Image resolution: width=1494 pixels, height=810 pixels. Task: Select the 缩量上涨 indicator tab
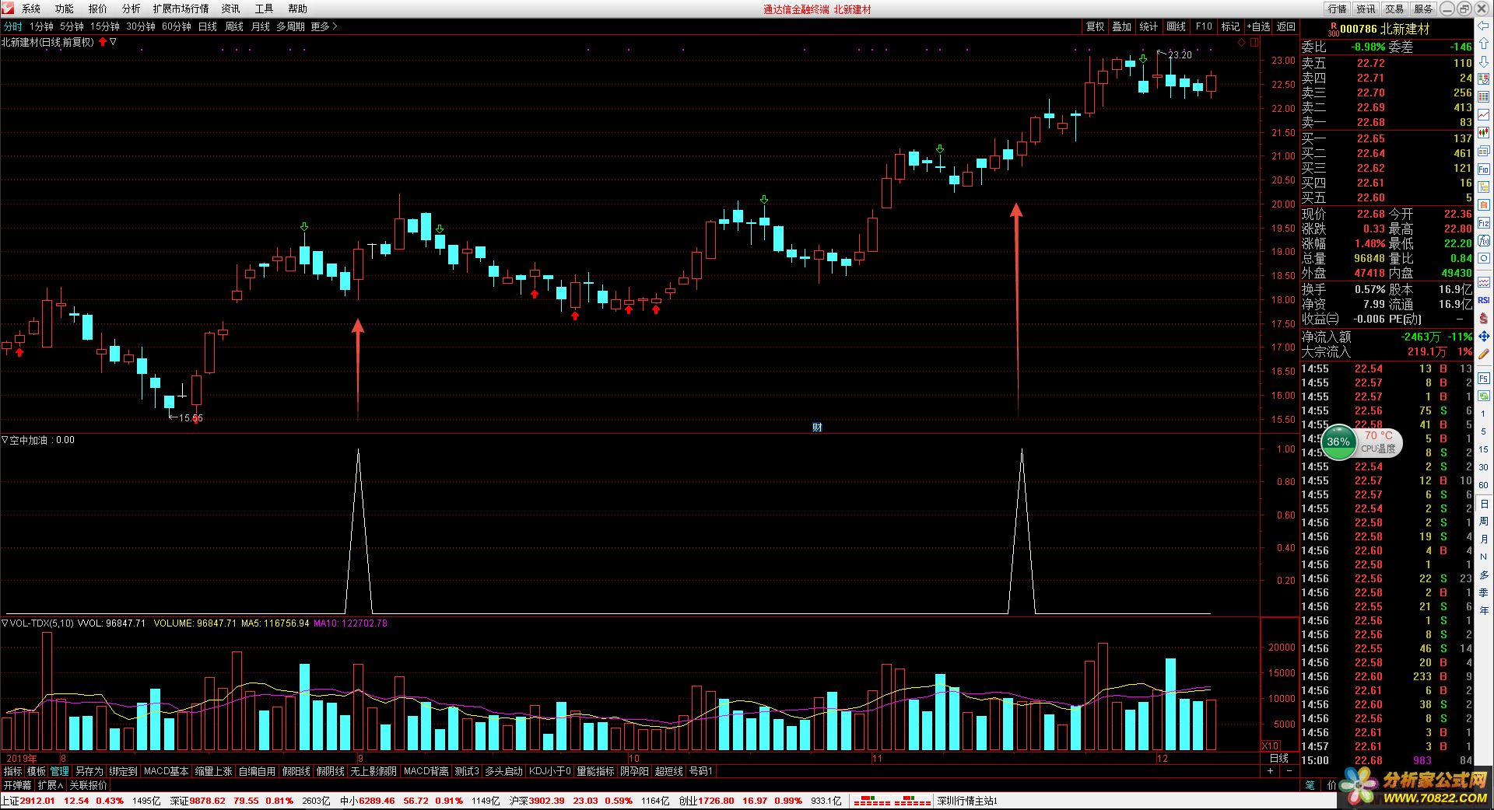pos(213,771)
